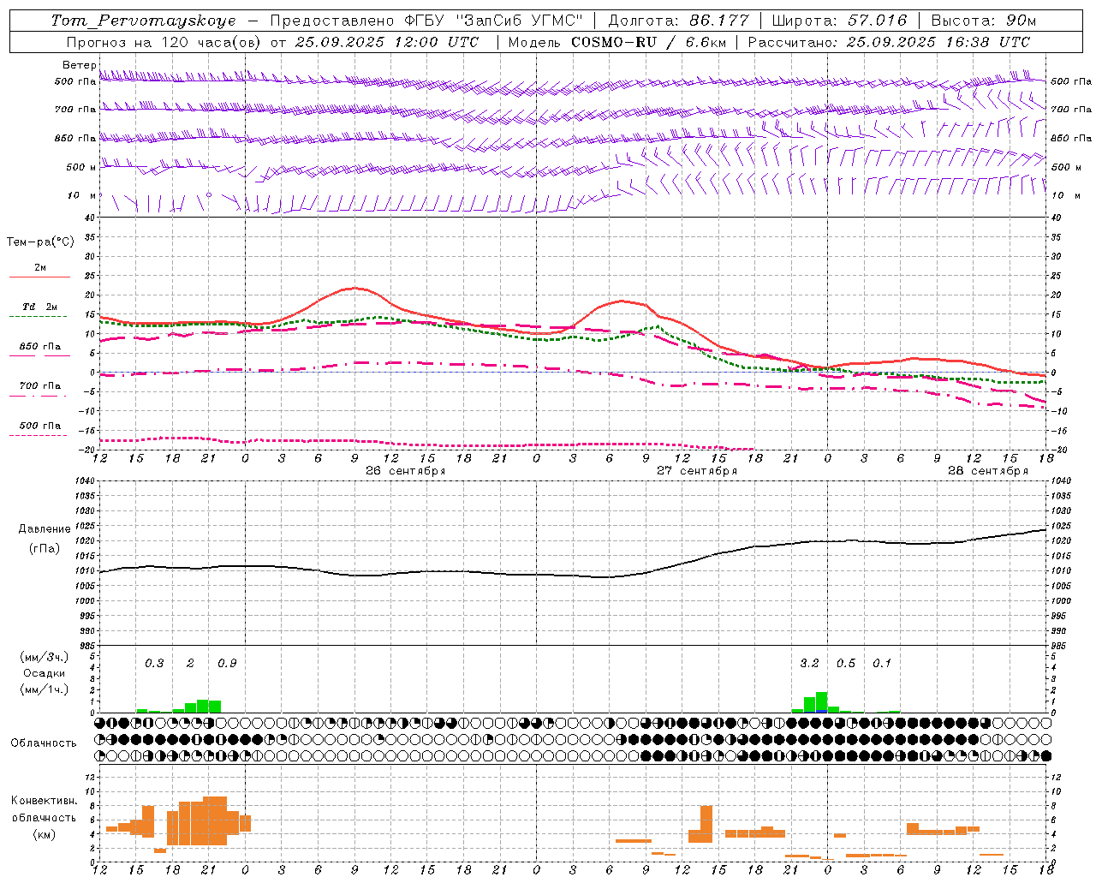Click the 'Давление' pressure panel label
Screen dimensions: 1096x877
[x=45, y=529]
